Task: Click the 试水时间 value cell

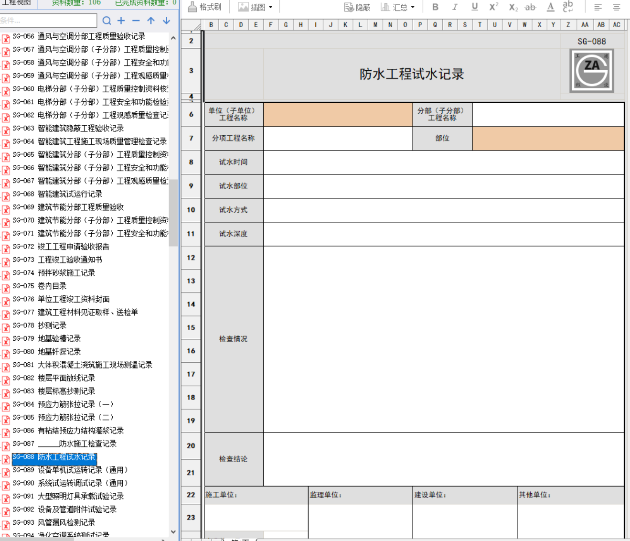Action: (444, 162)
